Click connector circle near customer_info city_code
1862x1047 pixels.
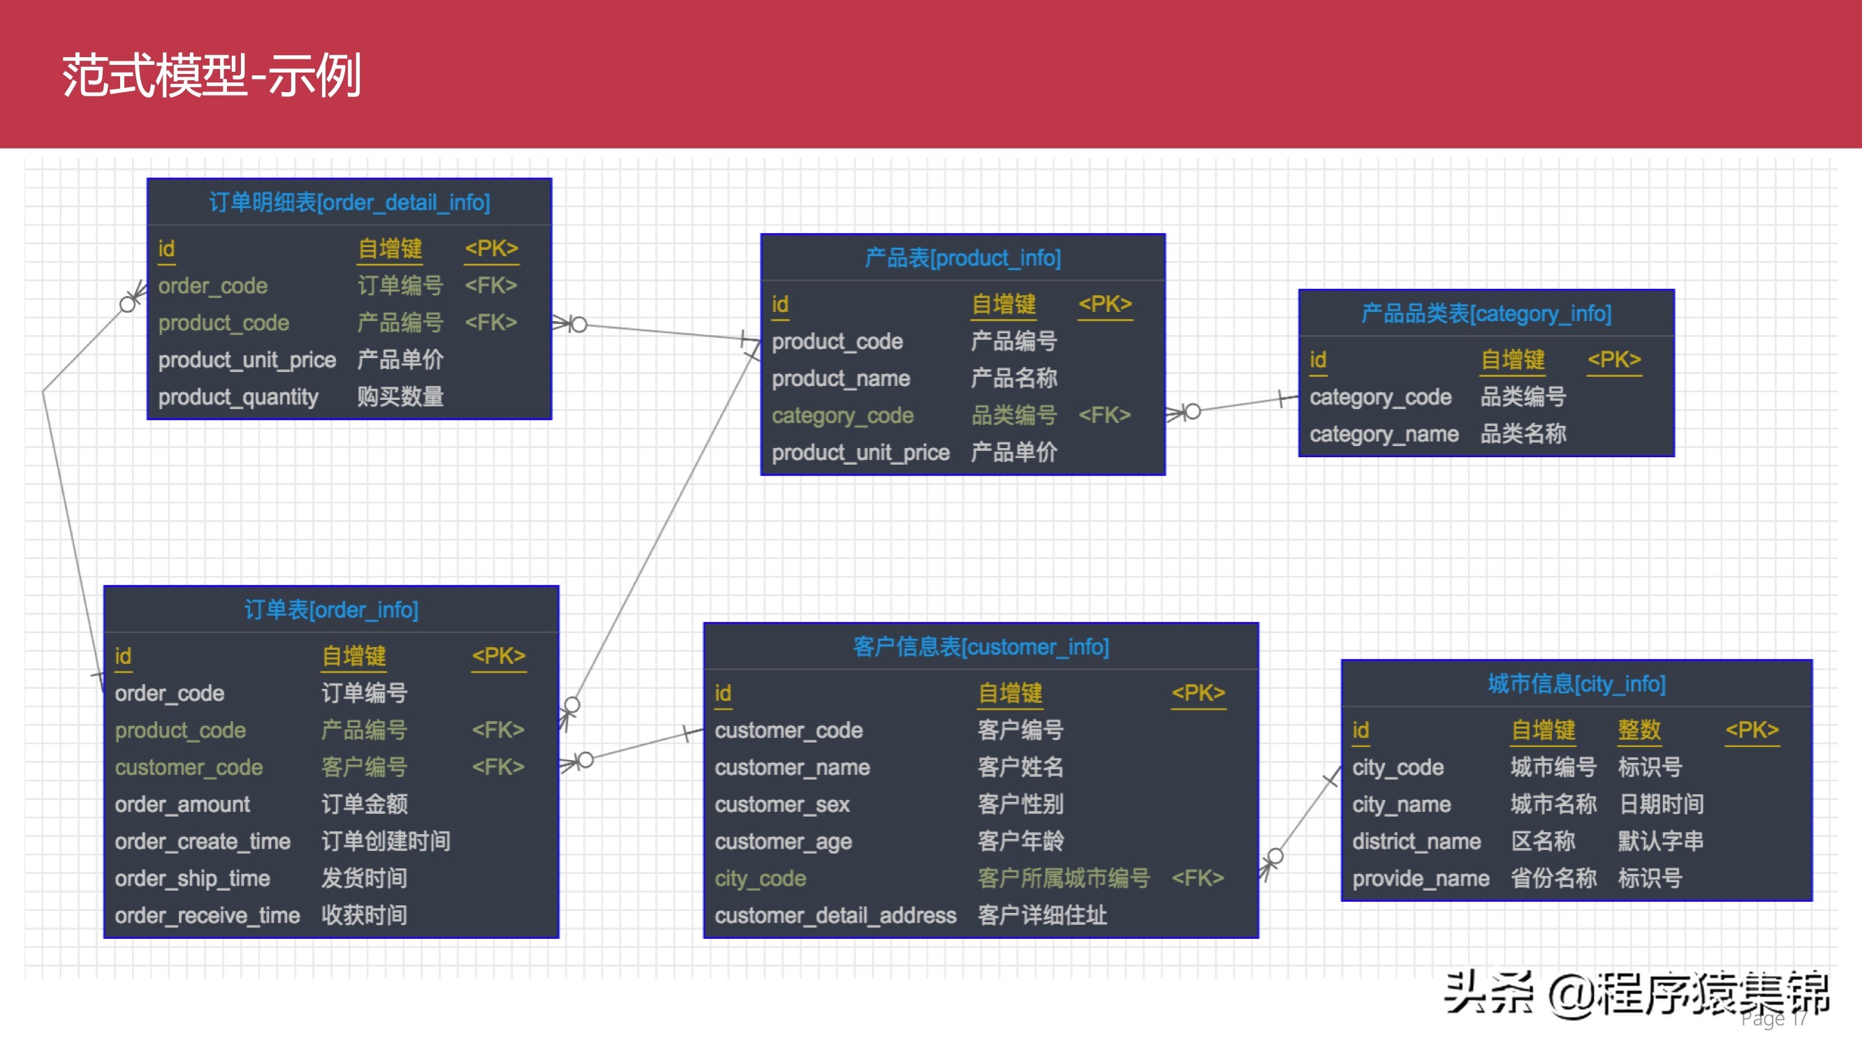coord(1276,856)
